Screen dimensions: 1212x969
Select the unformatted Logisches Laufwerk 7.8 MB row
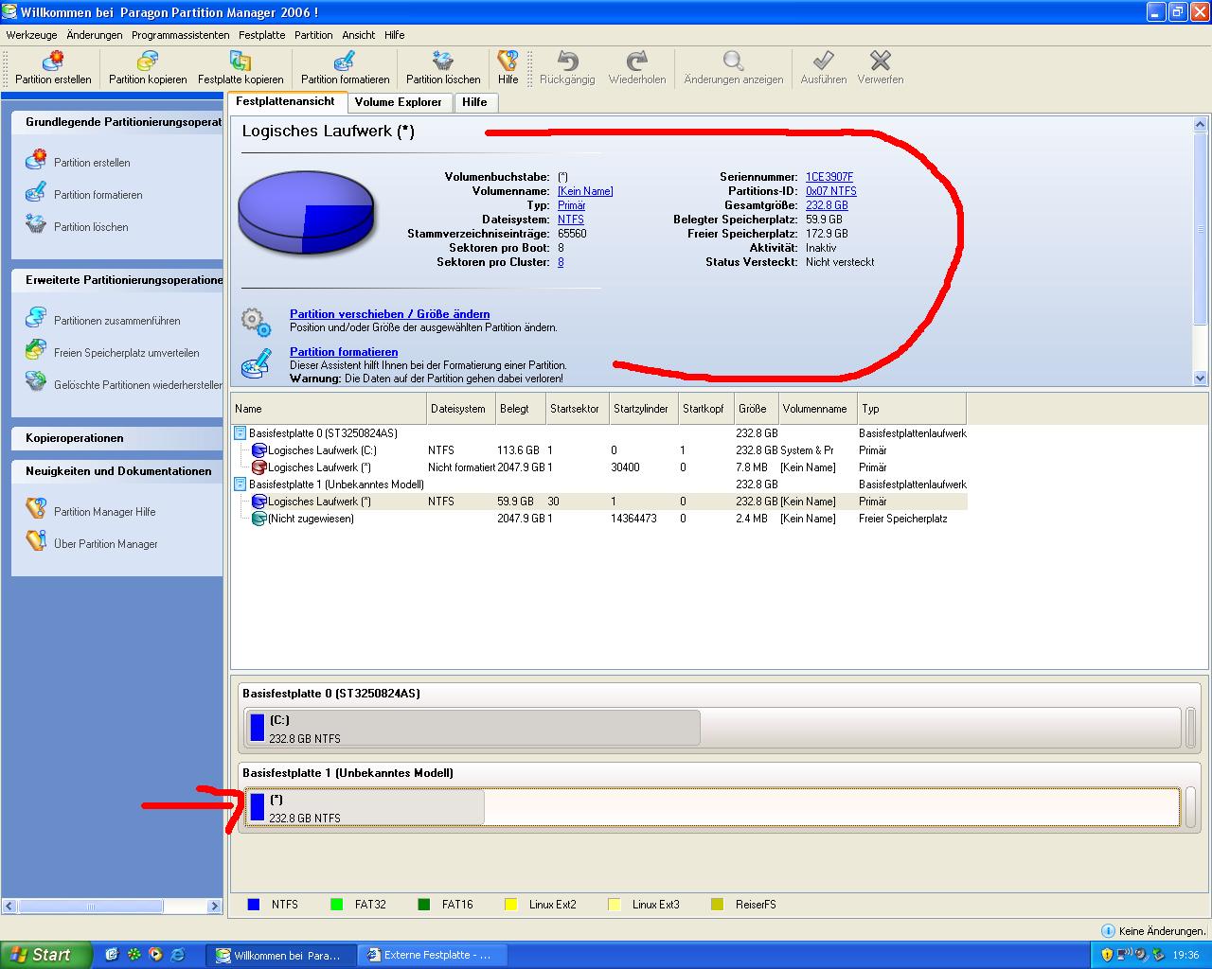click(599, 467)
